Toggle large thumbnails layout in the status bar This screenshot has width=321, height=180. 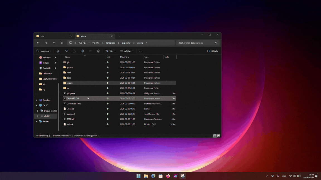point(219,136)
